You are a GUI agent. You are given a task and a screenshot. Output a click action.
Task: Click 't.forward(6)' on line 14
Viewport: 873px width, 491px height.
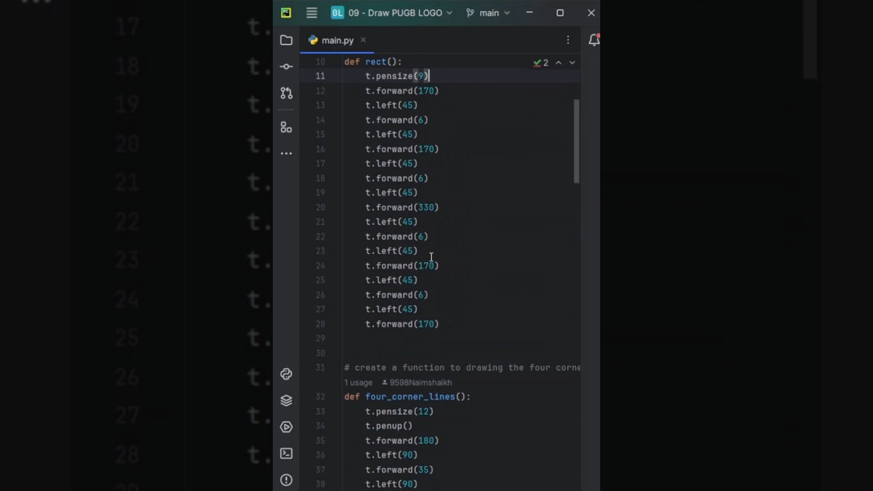(x=397, y=120)
